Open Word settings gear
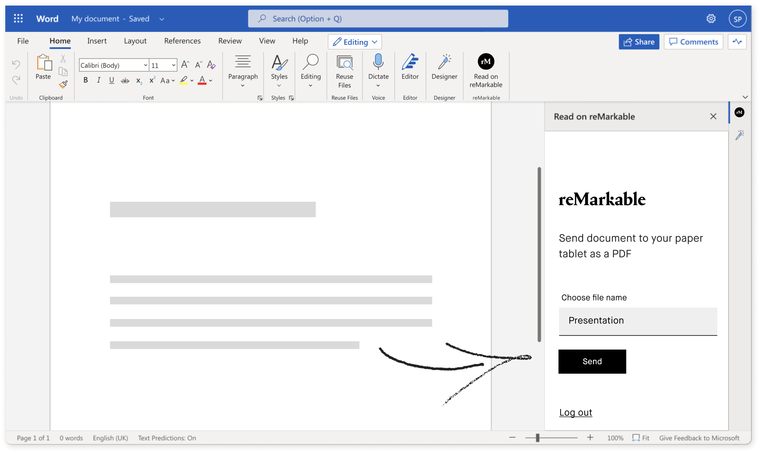Image resolution: width=760 pixels, height=453 pixels. point(710,18)
